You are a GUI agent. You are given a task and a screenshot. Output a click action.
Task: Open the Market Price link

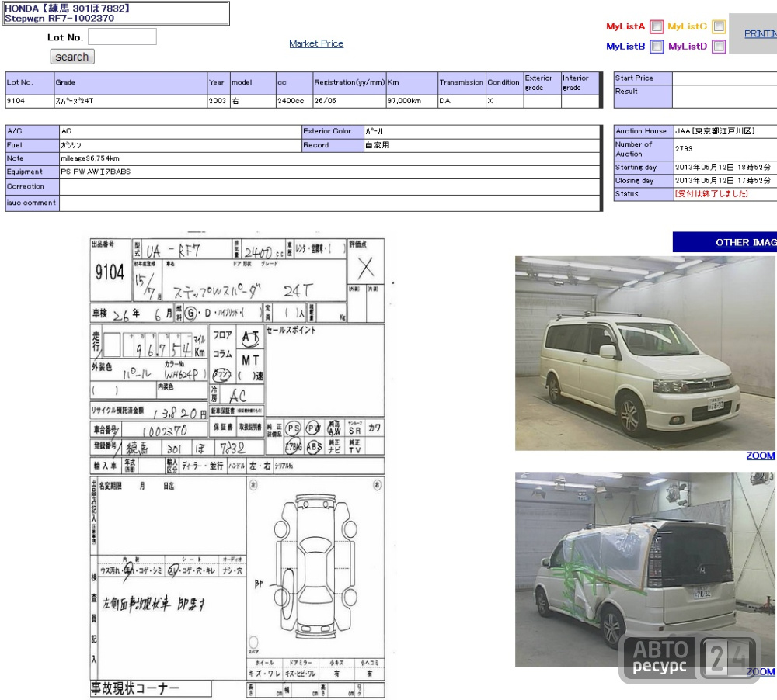pyautogui.click(x=316, y=43)
